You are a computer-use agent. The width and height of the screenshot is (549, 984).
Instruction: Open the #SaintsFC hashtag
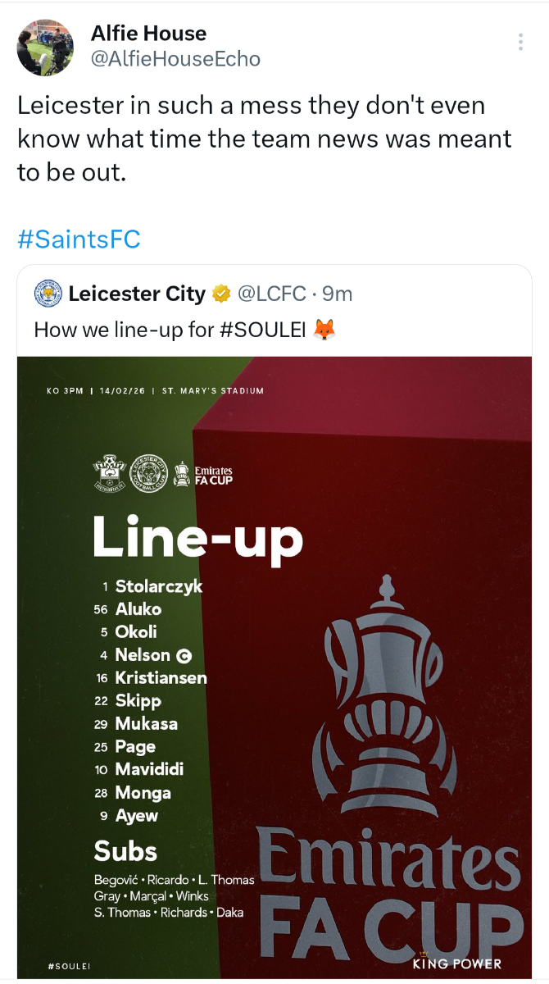[x=79, y=239]
